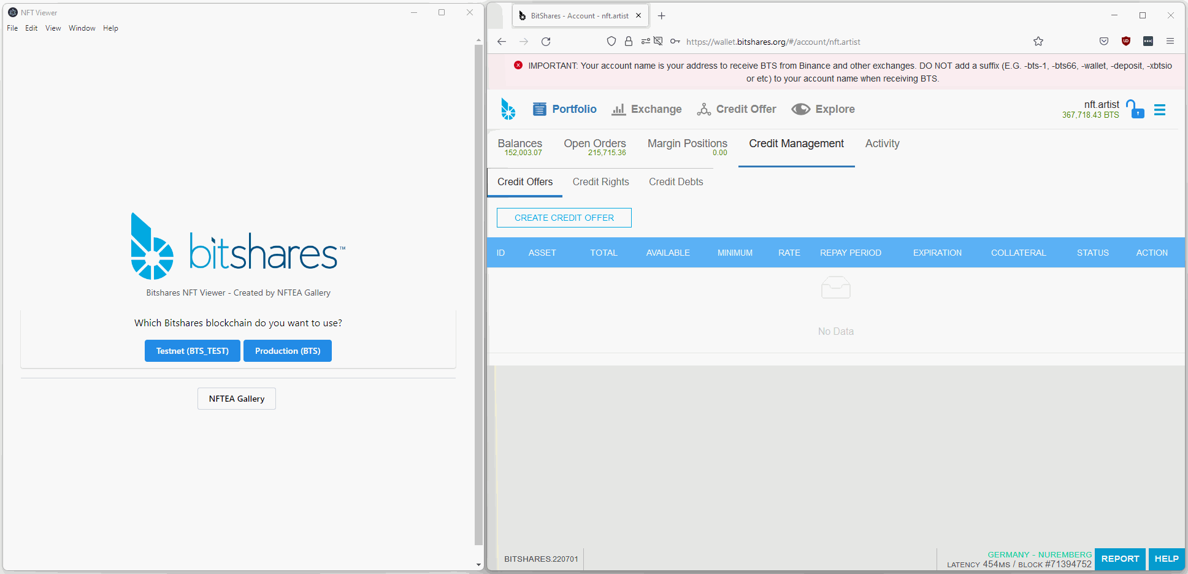Click the tracking protection shield icon
This screenshot has width=1188, height=574.
pos(611,42)
